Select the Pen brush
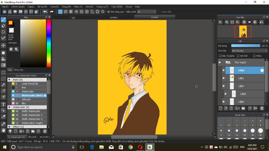The width and height of the screenshot is (269, 151). 29,88
